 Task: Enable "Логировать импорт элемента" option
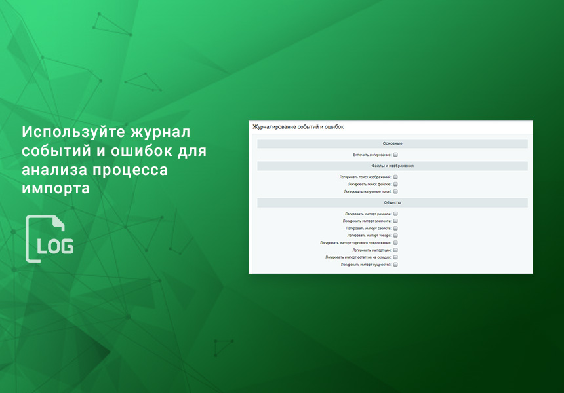[x=395, y=221]
